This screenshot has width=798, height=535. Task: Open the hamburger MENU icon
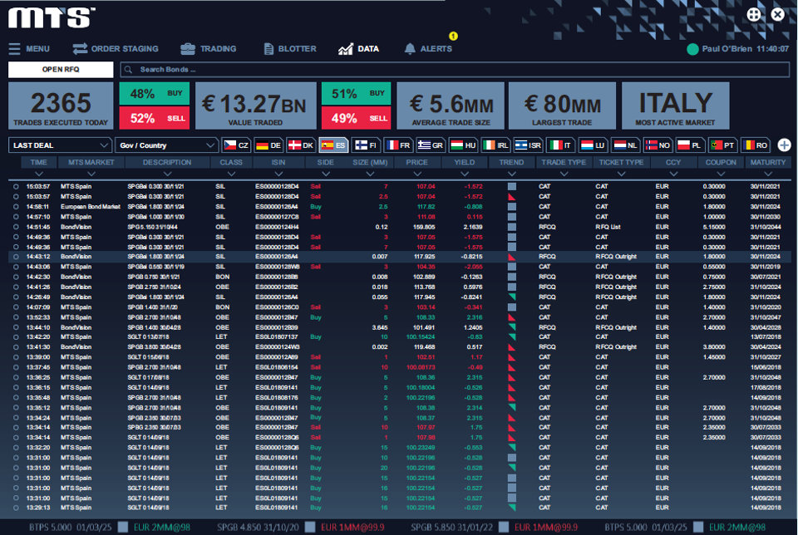(14, 49)
